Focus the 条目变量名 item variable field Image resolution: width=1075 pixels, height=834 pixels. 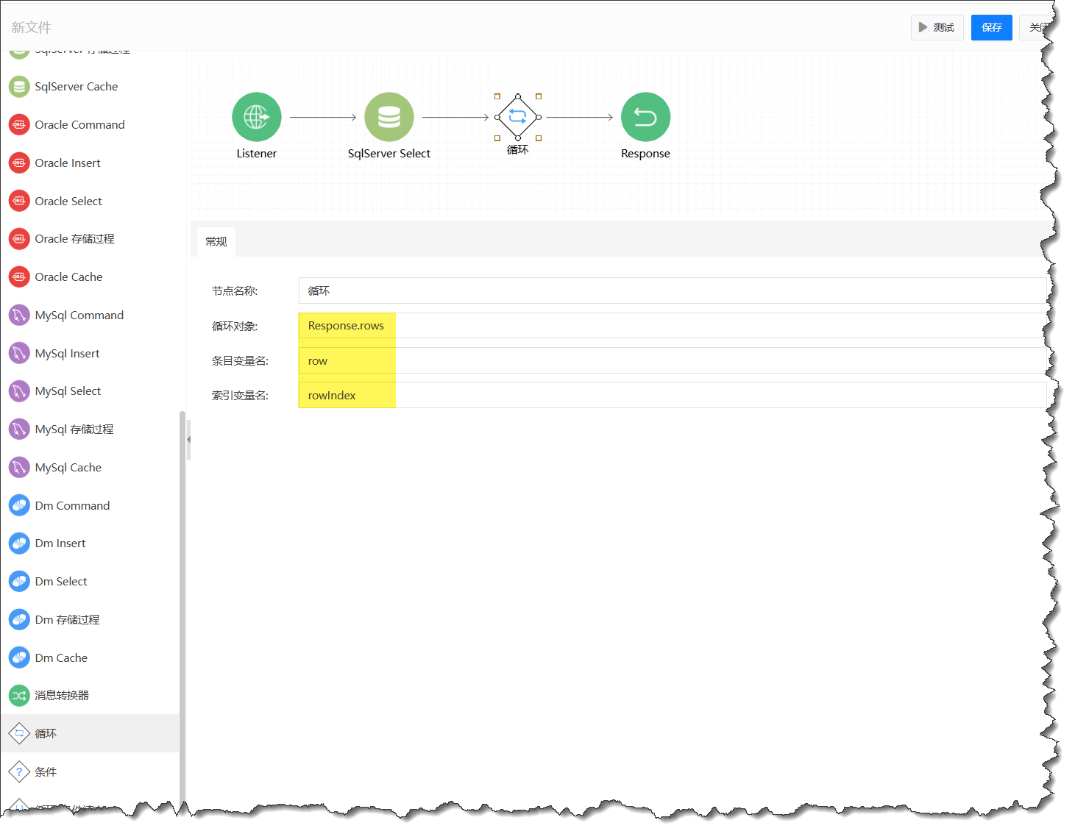(671, 361)
